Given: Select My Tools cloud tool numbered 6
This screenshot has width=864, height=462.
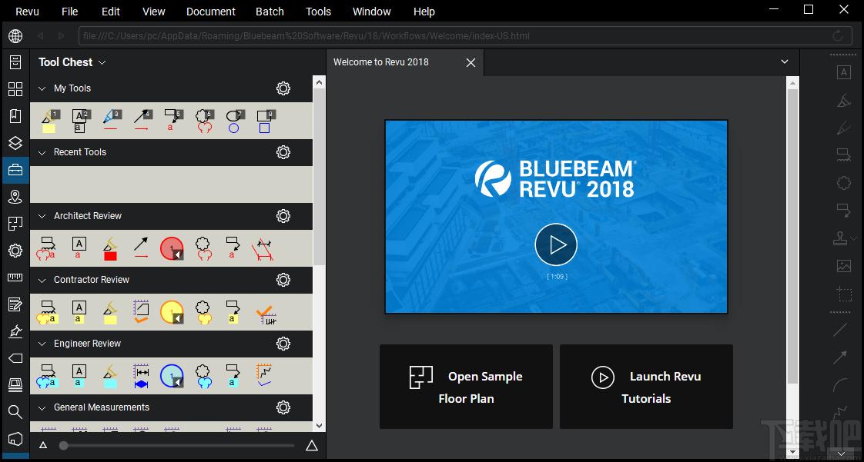Looking at the screenshot, I should click(204, 121).
